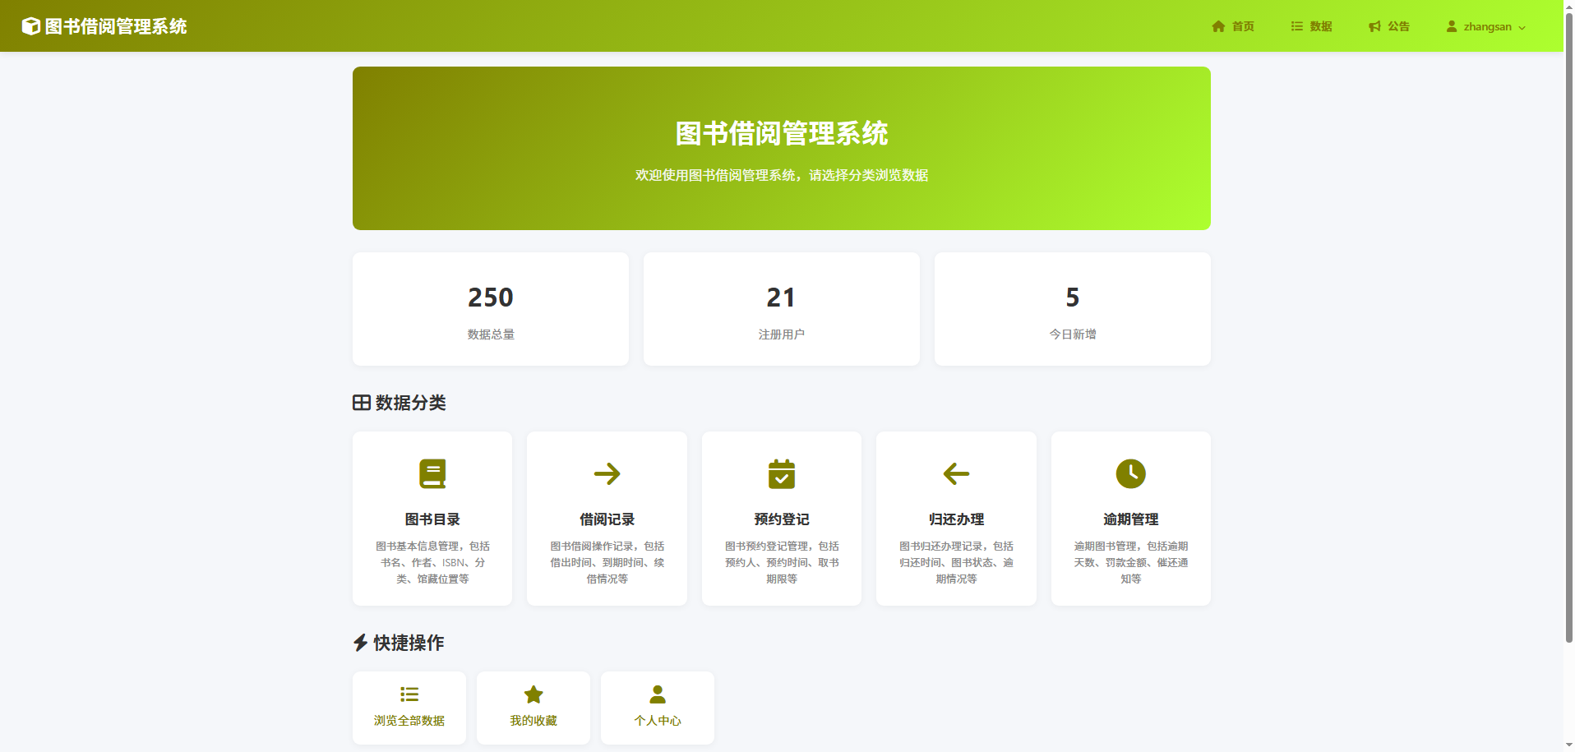
Task: Open the 首页 menu item
Action: (1233, 26)
